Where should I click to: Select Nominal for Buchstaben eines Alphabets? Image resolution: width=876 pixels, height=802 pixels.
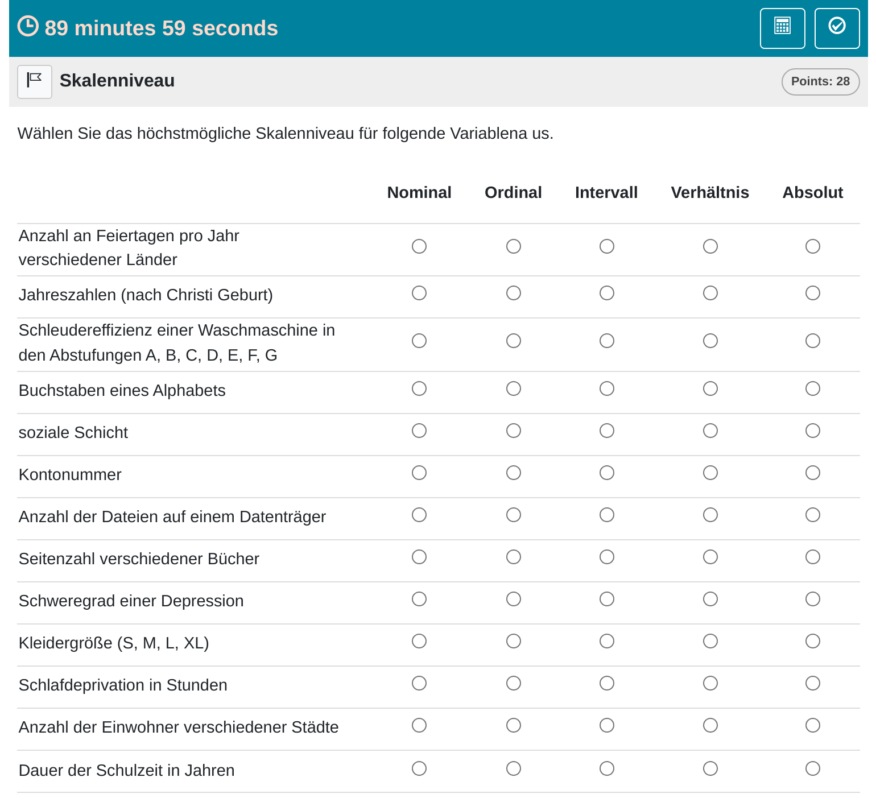point(419,388)
